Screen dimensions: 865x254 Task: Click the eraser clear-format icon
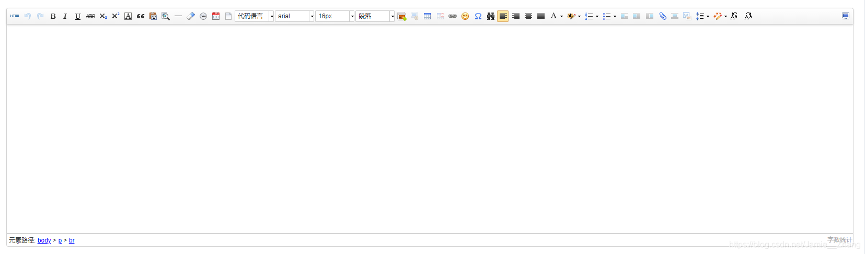[191, 16]
